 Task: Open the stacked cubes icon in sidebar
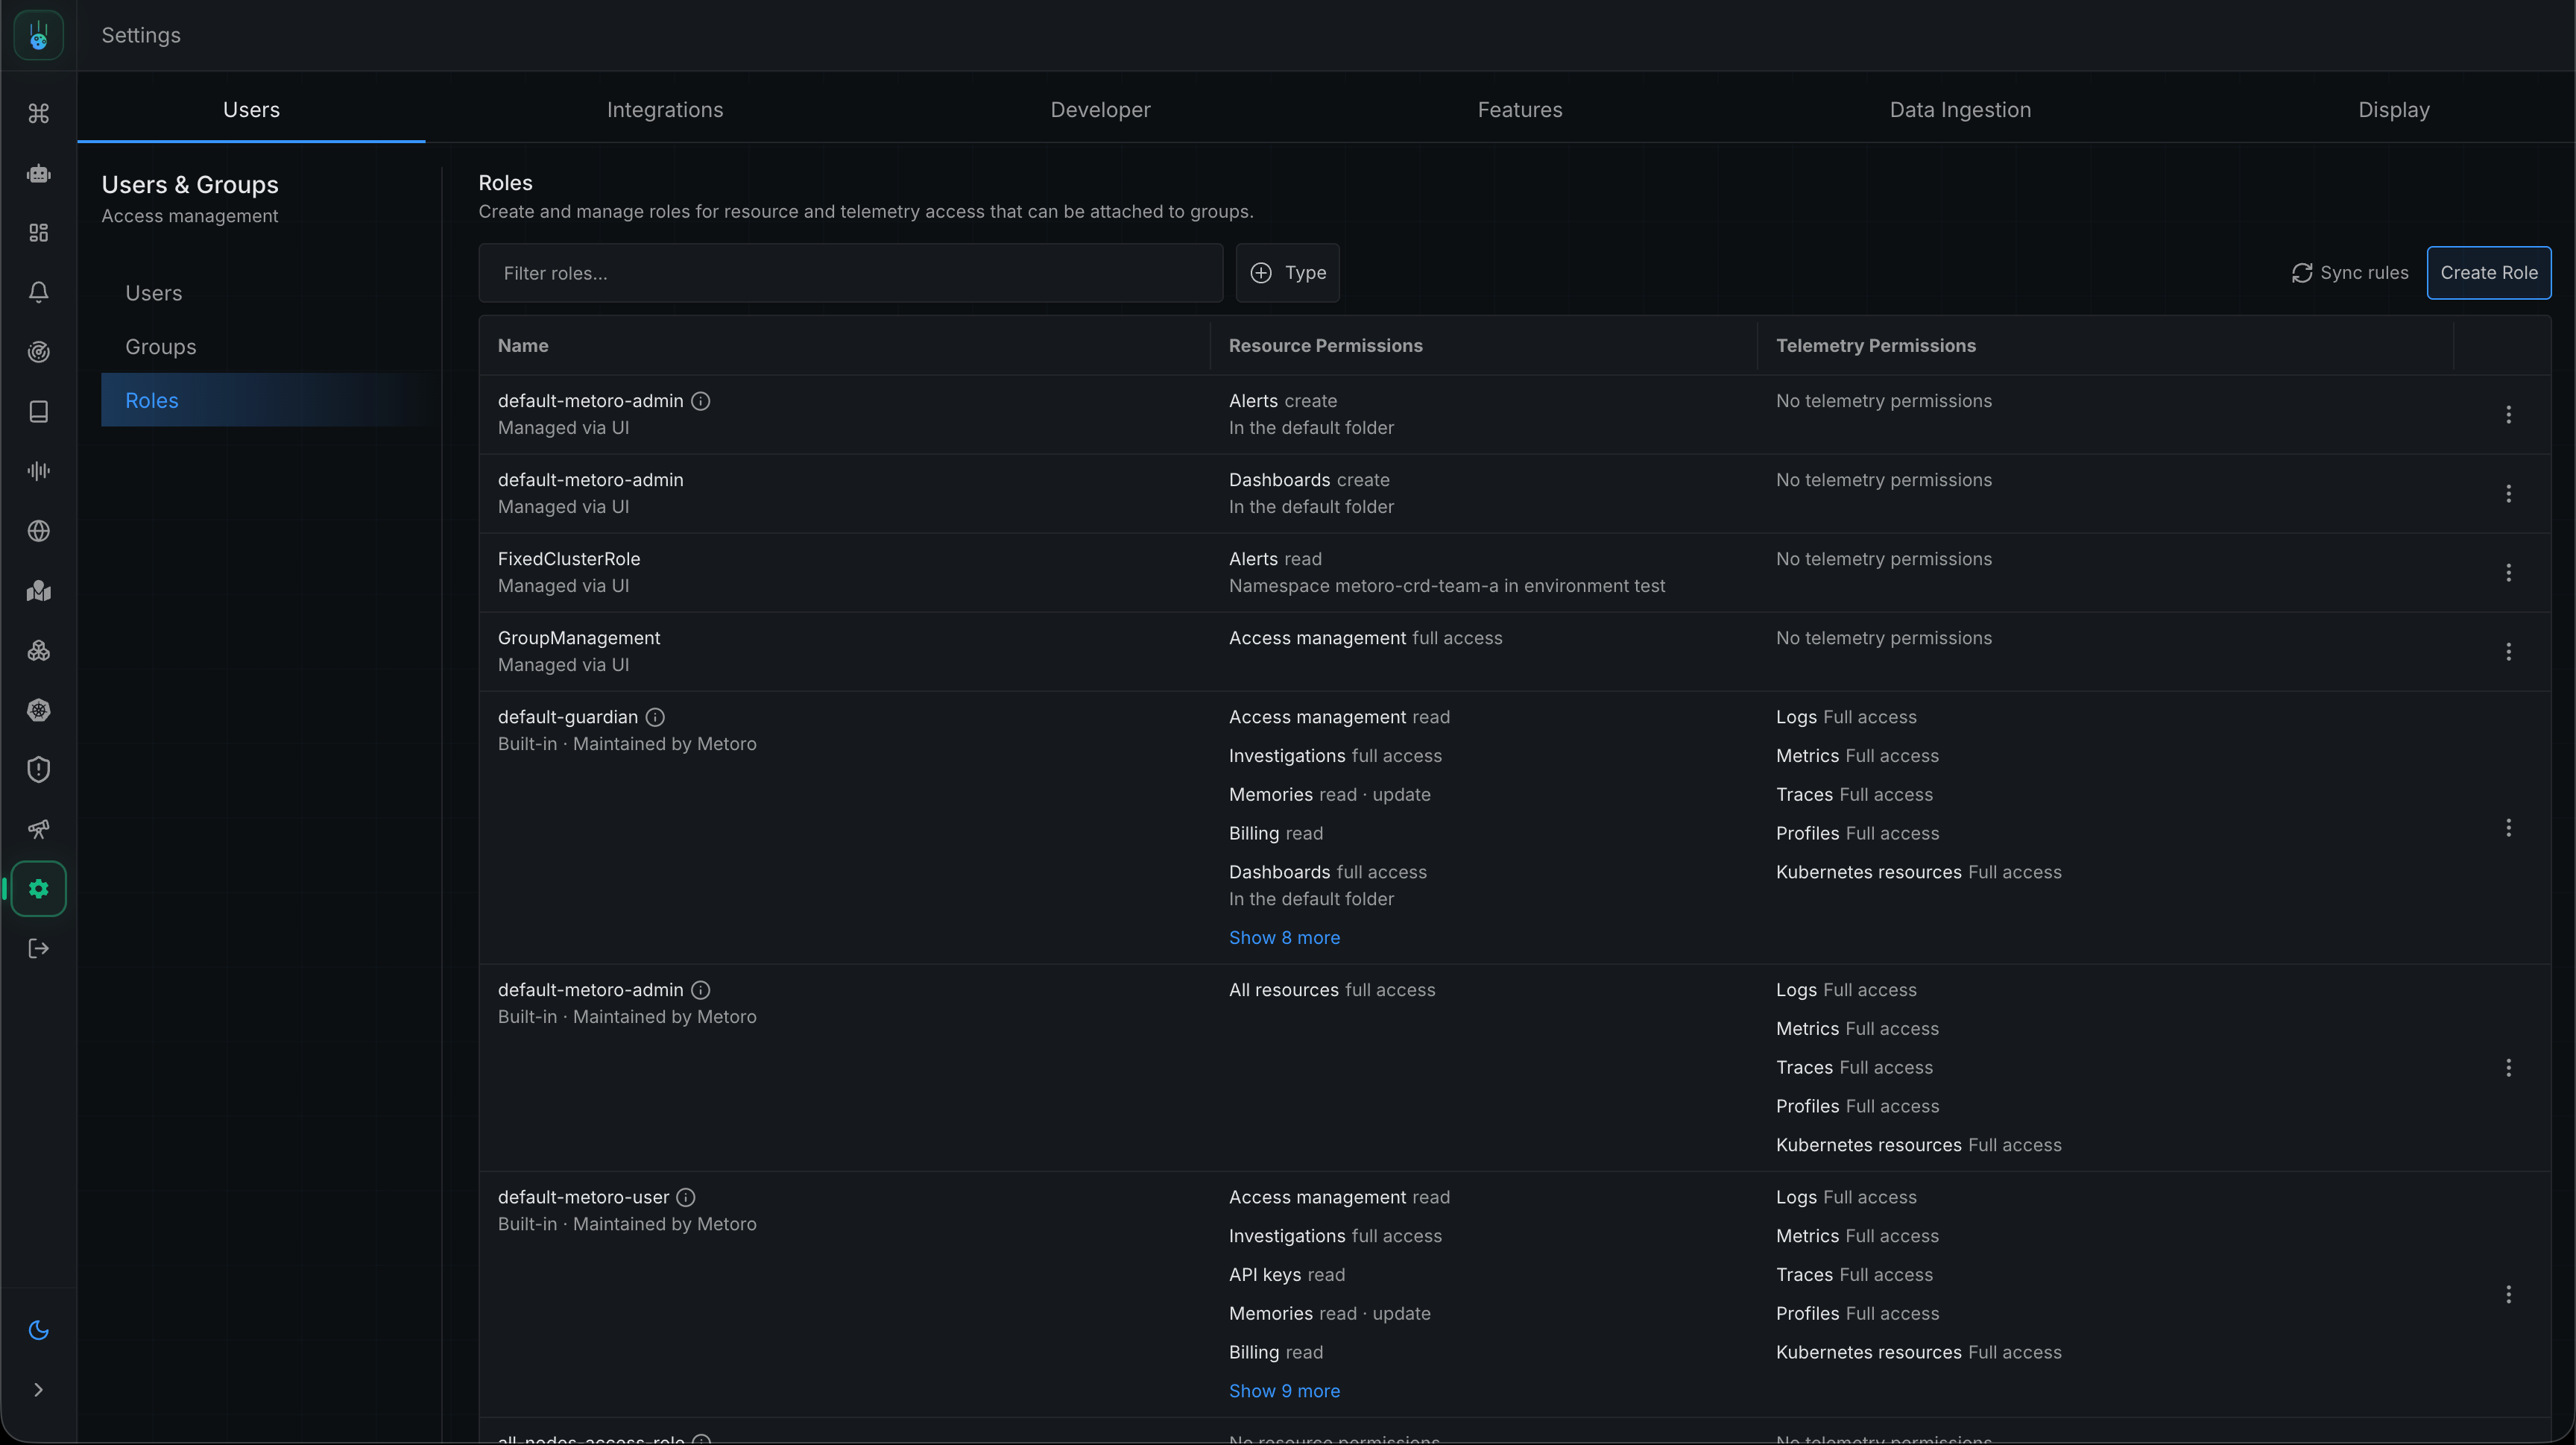tap(38, 651)
